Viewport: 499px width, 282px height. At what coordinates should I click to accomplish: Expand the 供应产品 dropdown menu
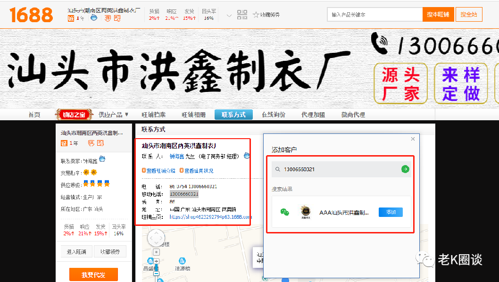(113, 115)
